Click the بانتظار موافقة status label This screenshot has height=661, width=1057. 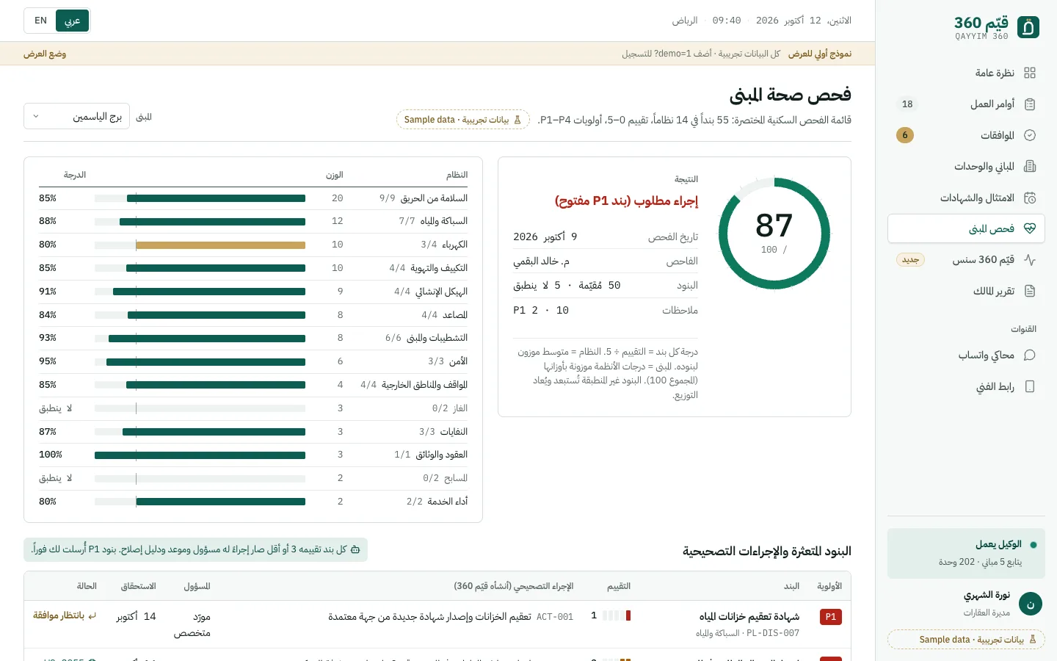pyautogui.click(x=59, y=615)
